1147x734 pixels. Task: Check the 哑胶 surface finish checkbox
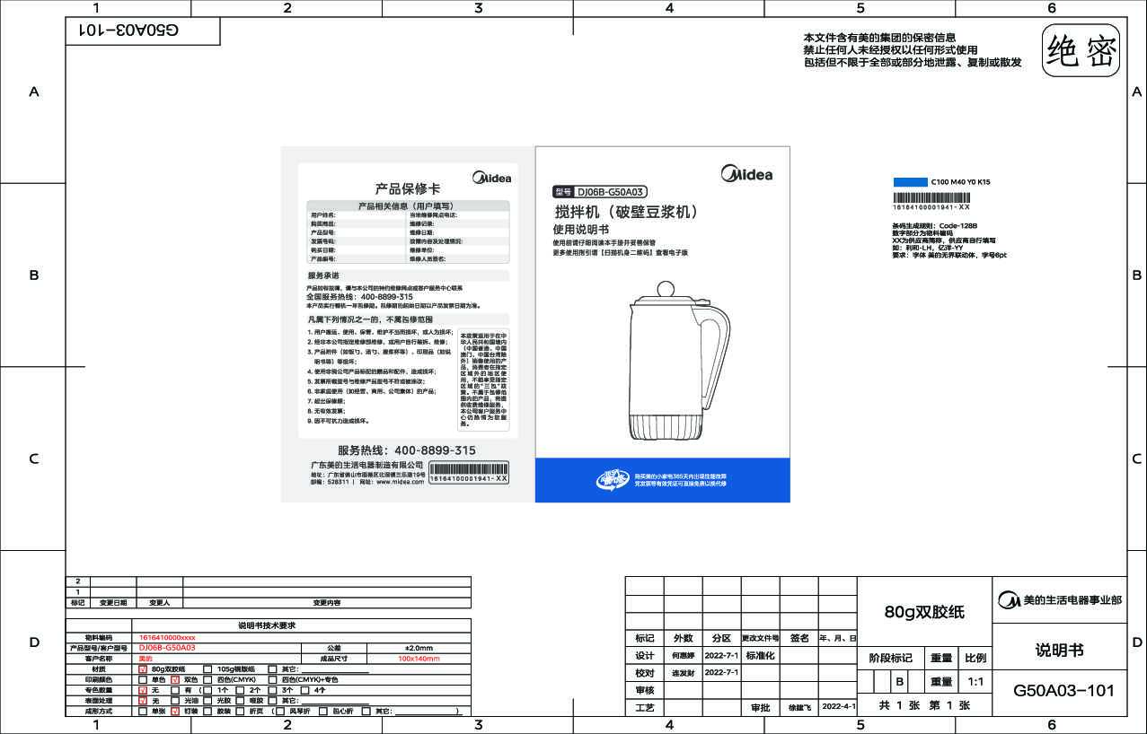point(240,700)
